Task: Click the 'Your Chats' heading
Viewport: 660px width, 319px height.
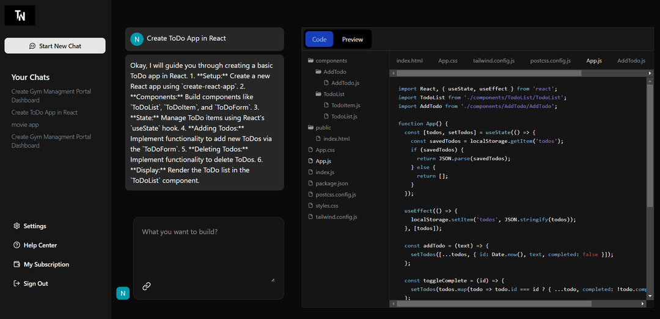Action: tap(31, 77)
